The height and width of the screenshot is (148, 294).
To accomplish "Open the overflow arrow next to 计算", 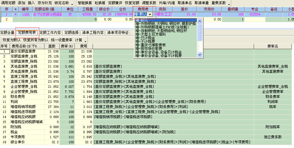I will (86, 40).
